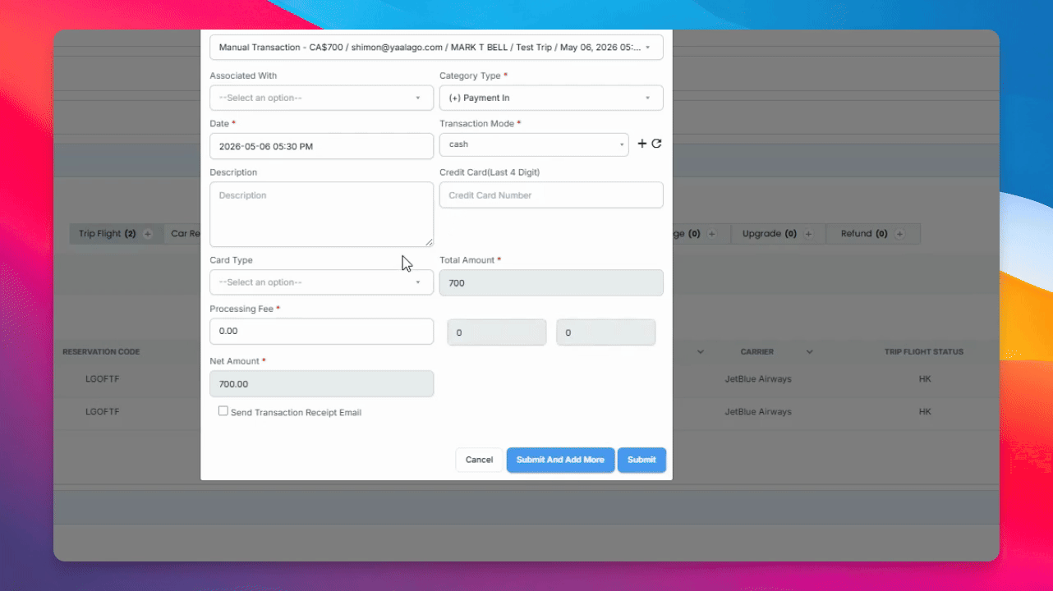Click the Trip Flight Status column header
Screen dimensions: 1053x591
click(x=924, y=352)
